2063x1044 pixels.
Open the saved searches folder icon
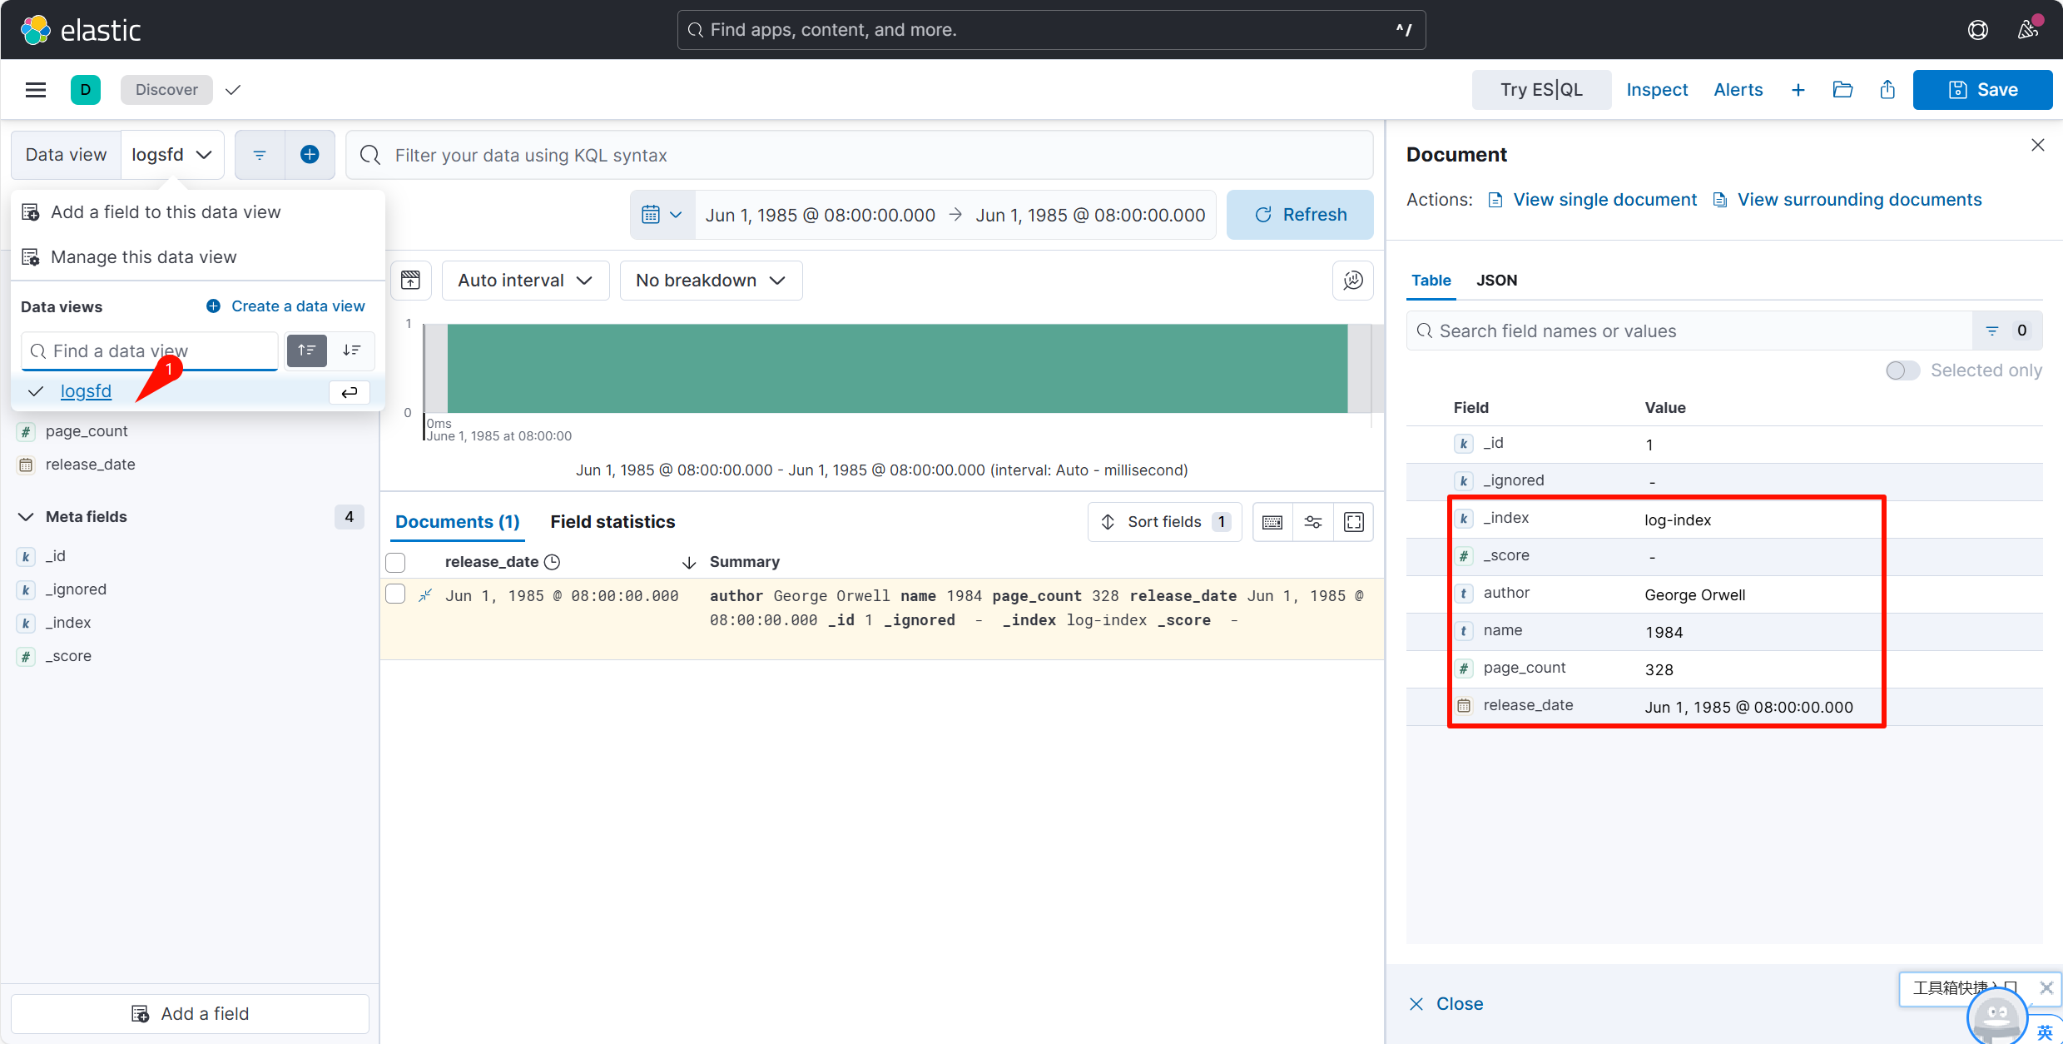(1842, 90)
